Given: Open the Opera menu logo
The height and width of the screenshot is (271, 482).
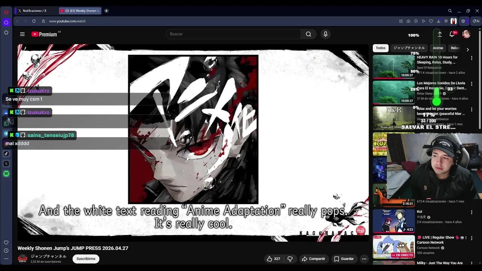Looking at the screenshot, I should [6, 12].
